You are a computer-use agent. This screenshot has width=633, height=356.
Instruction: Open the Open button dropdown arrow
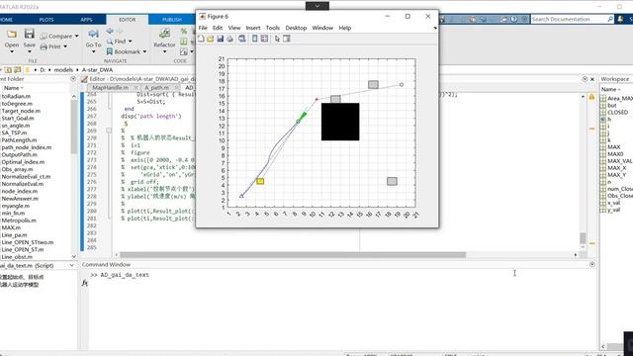tap(12, 51)
